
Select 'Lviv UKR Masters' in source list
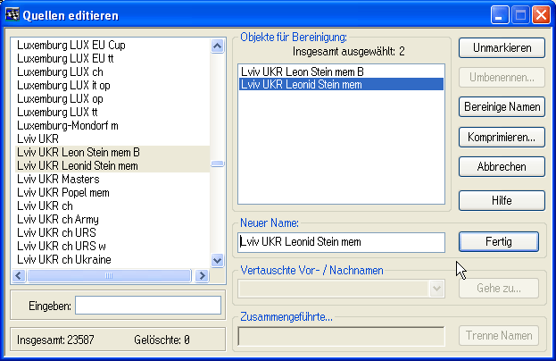(58, 180)
